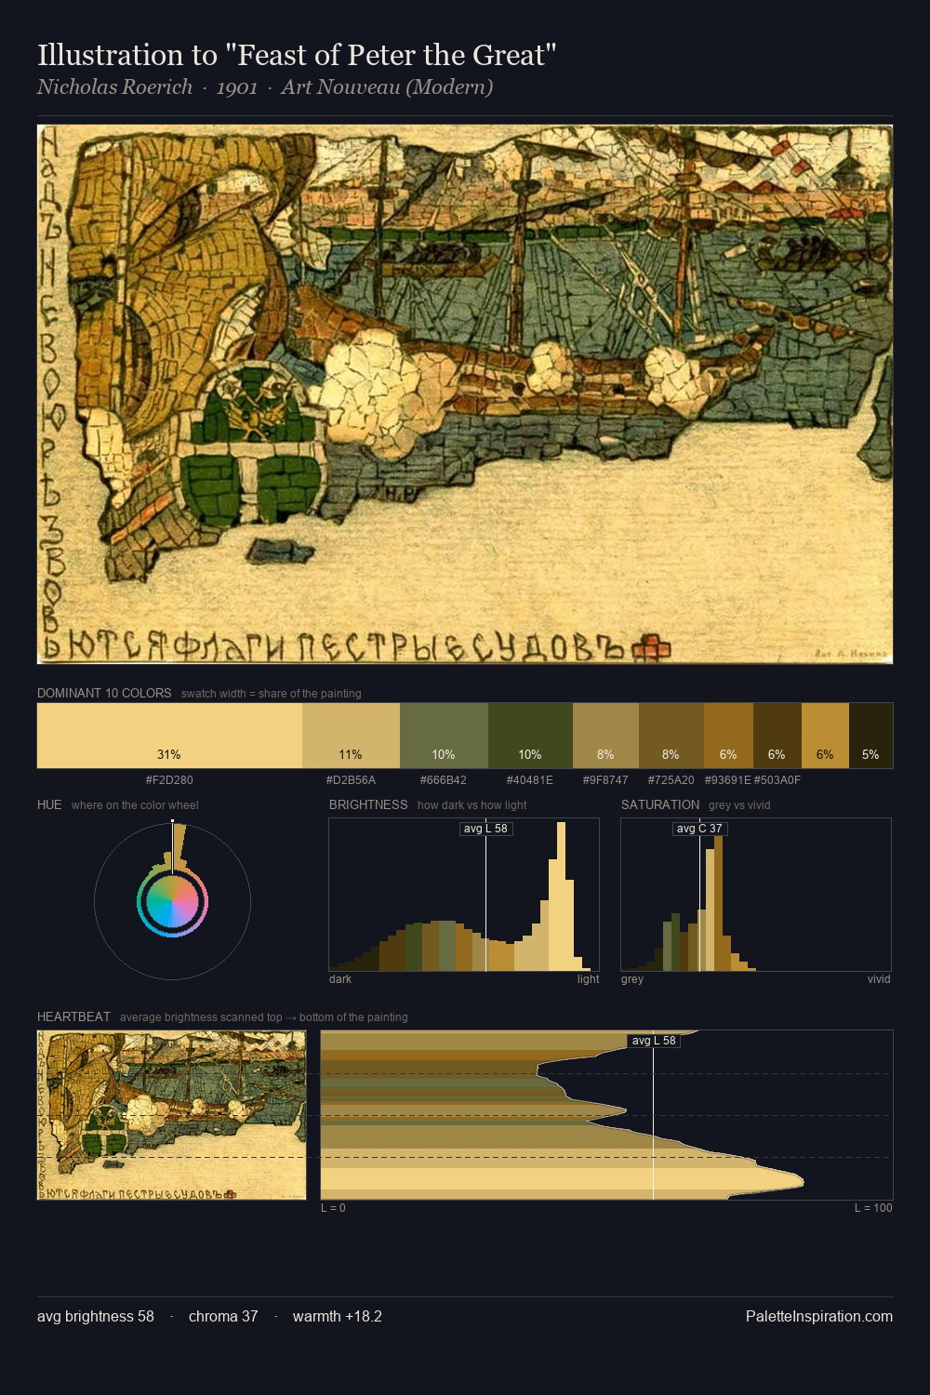Click the '#93691E' hex label
The width and height of the screenshot is (930, 1395).
click(728, 780)
